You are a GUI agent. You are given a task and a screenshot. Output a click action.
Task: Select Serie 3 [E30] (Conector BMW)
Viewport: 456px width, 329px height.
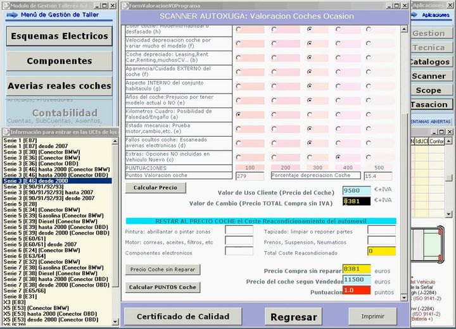tap(42, 152)
